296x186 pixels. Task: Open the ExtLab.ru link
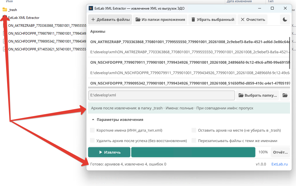coord(279,164)
